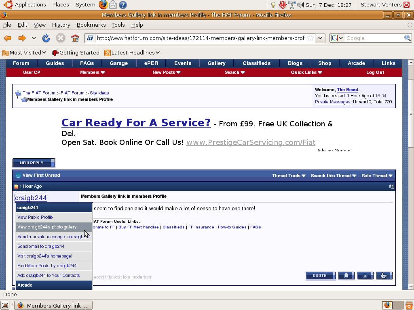Open the volume speaker tray icon

point(300,5)
